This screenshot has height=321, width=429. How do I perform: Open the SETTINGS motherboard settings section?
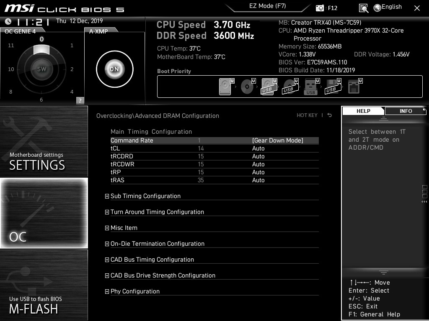[44, 141]
